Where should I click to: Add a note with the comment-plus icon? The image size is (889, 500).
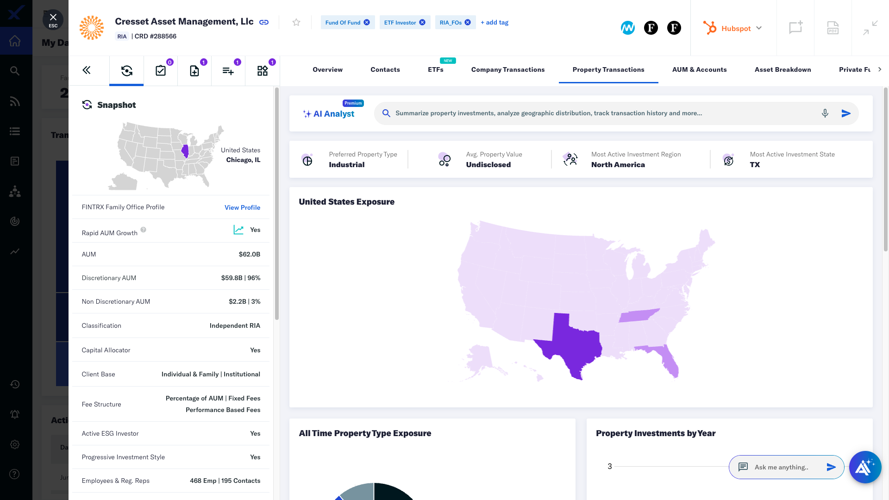click(795, 28)
